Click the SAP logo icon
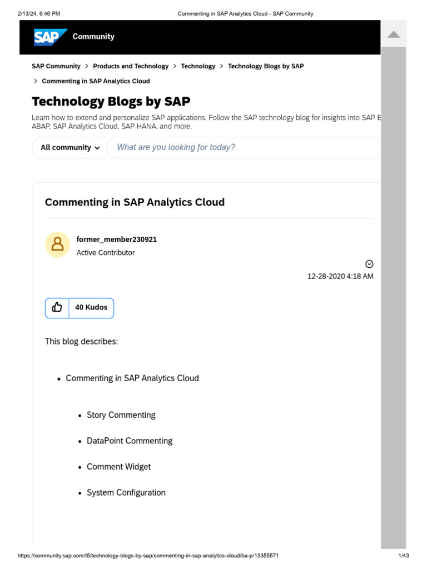Image resolution: width=427 pixels, height=569 pixels. [50, 37]
